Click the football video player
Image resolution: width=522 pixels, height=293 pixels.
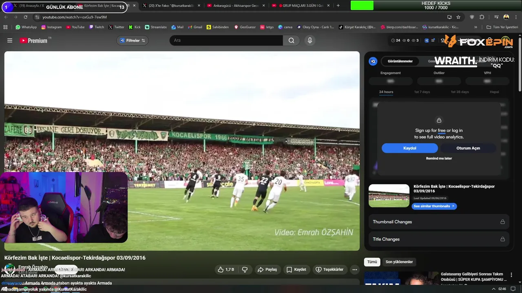click(x=182, y=151)
